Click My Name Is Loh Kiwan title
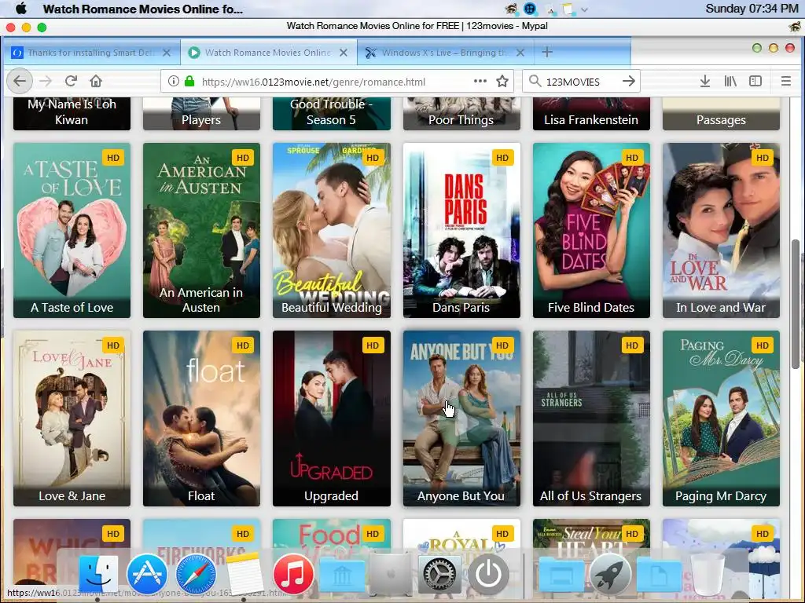 (72, 111)
